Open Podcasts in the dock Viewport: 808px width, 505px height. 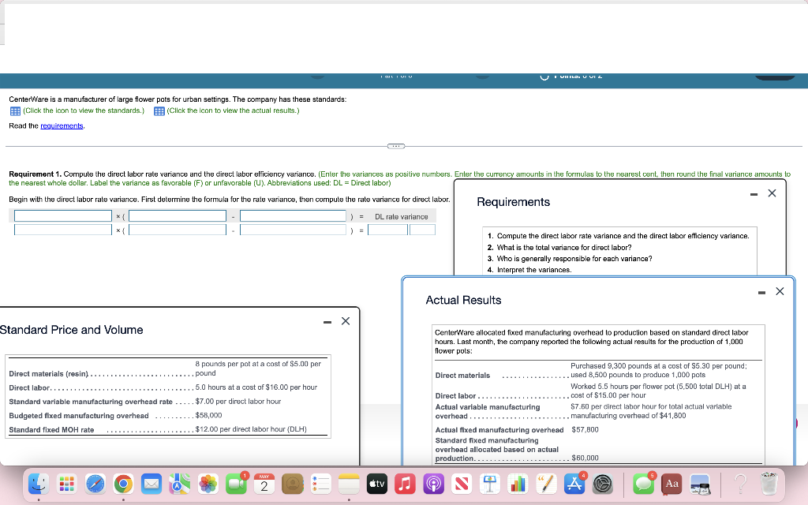point(433,484)
